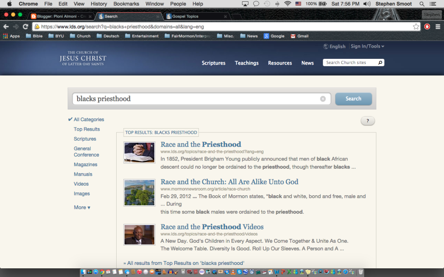The width and height of the screenshot is (444, 277).
Task: Open the Trash in the dock
Action: [x=360, y=272]
